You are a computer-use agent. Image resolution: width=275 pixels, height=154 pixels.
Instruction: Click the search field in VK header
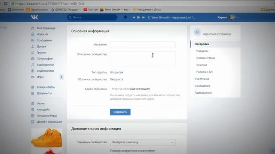coord(92,17)
